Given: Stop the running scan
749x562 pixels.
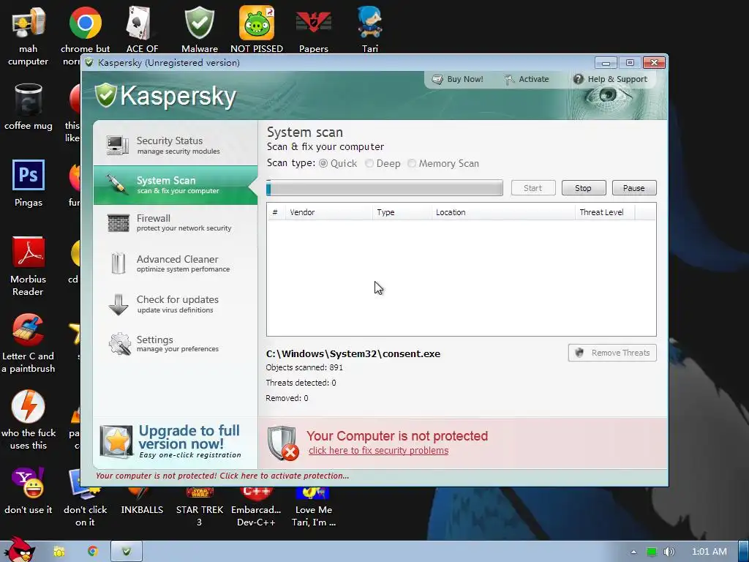Looking at the screenshot, I should pyautogui.click(x=584, y=188).
